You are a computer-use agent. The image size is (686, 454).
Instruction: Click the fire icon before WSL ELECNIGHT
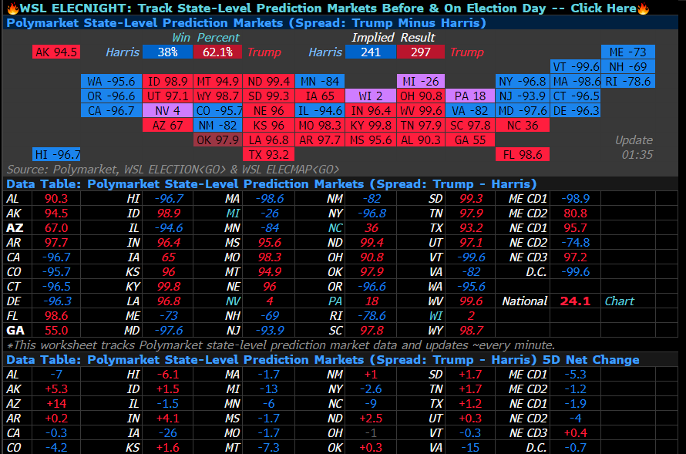click(12, 8)
